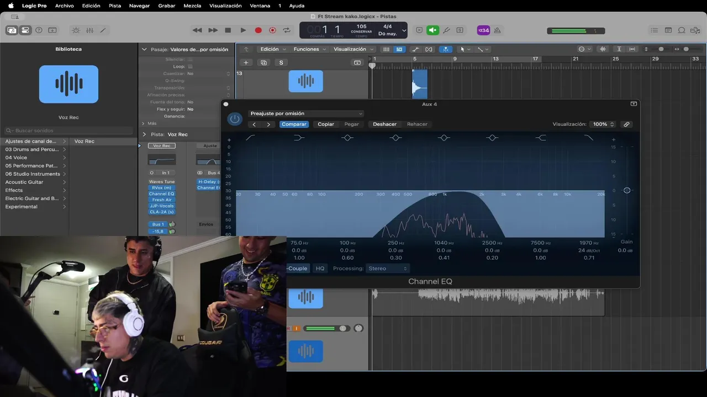Fast forward the transport
The image size is (707, 397).
[x=213, y=30]
